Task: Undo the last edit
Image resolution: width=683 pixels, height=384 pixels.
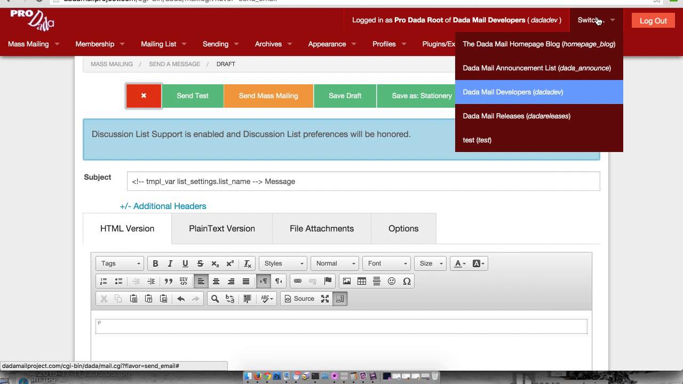Action: click(181, 299)
